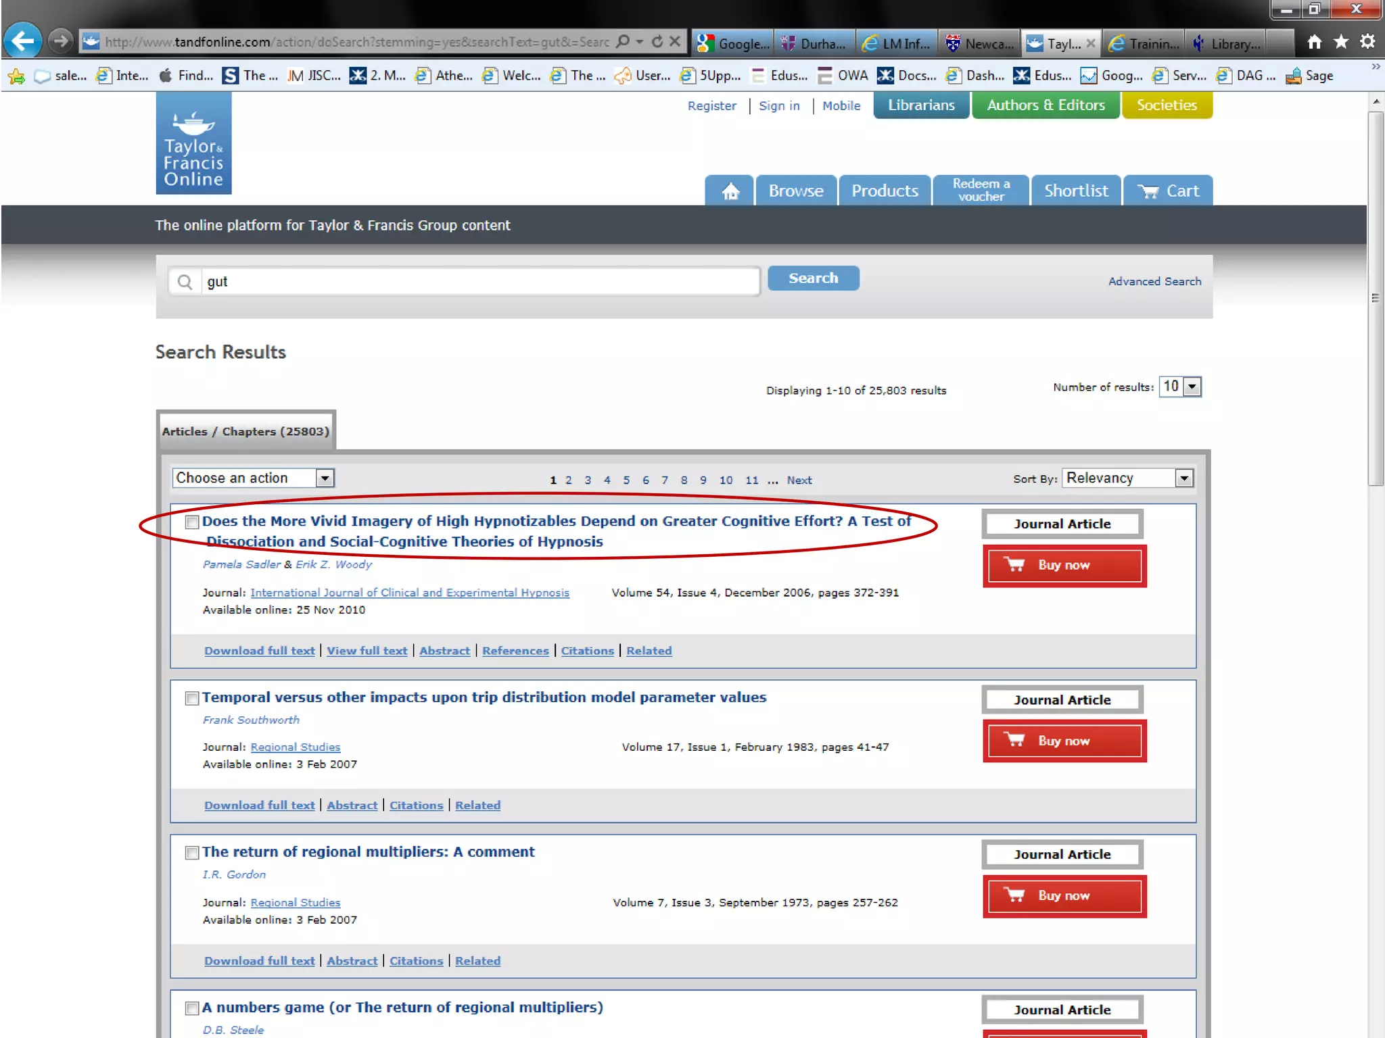Tick the checkbox for the Hypnotizables article
Viewport: 1385px width, 1038px height.
point(192,522)
